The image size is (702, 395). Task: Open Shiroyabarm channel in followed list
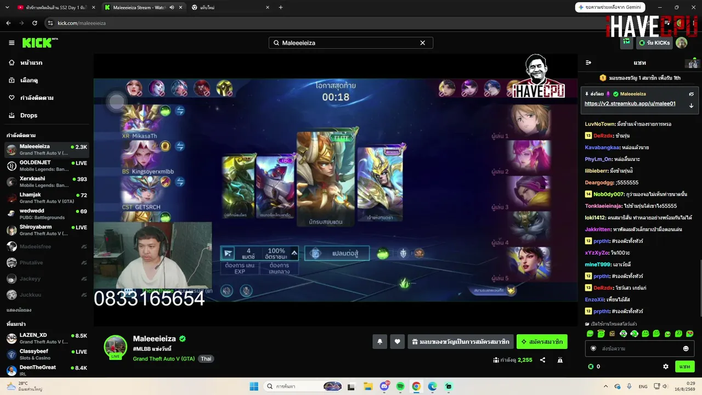[x=46, y=230]
